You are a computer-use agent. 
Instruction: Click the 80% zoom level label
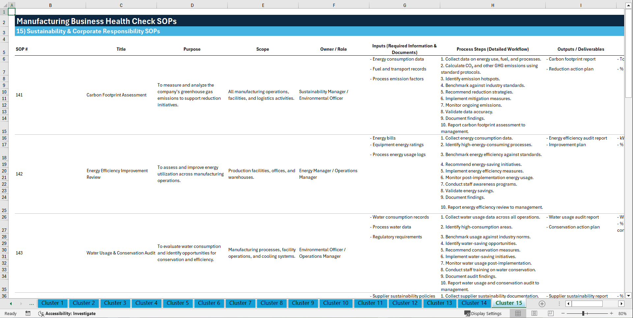click(x=622, y=313)
